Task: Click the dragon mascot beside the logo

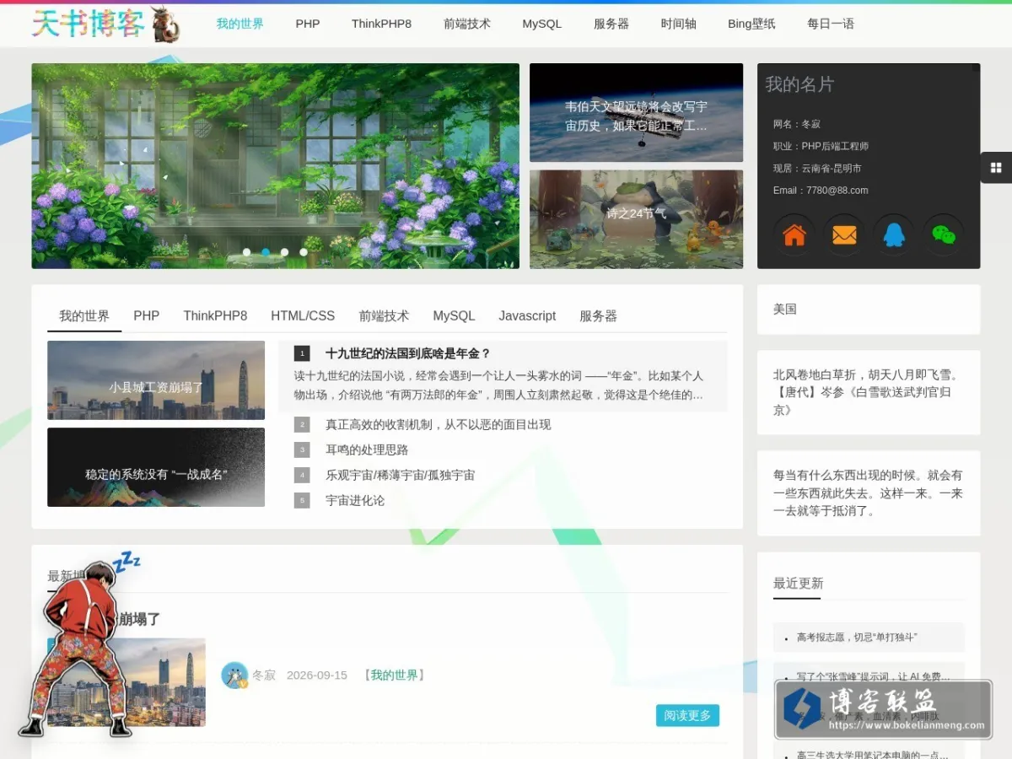Action: click(x=165, y=24)
